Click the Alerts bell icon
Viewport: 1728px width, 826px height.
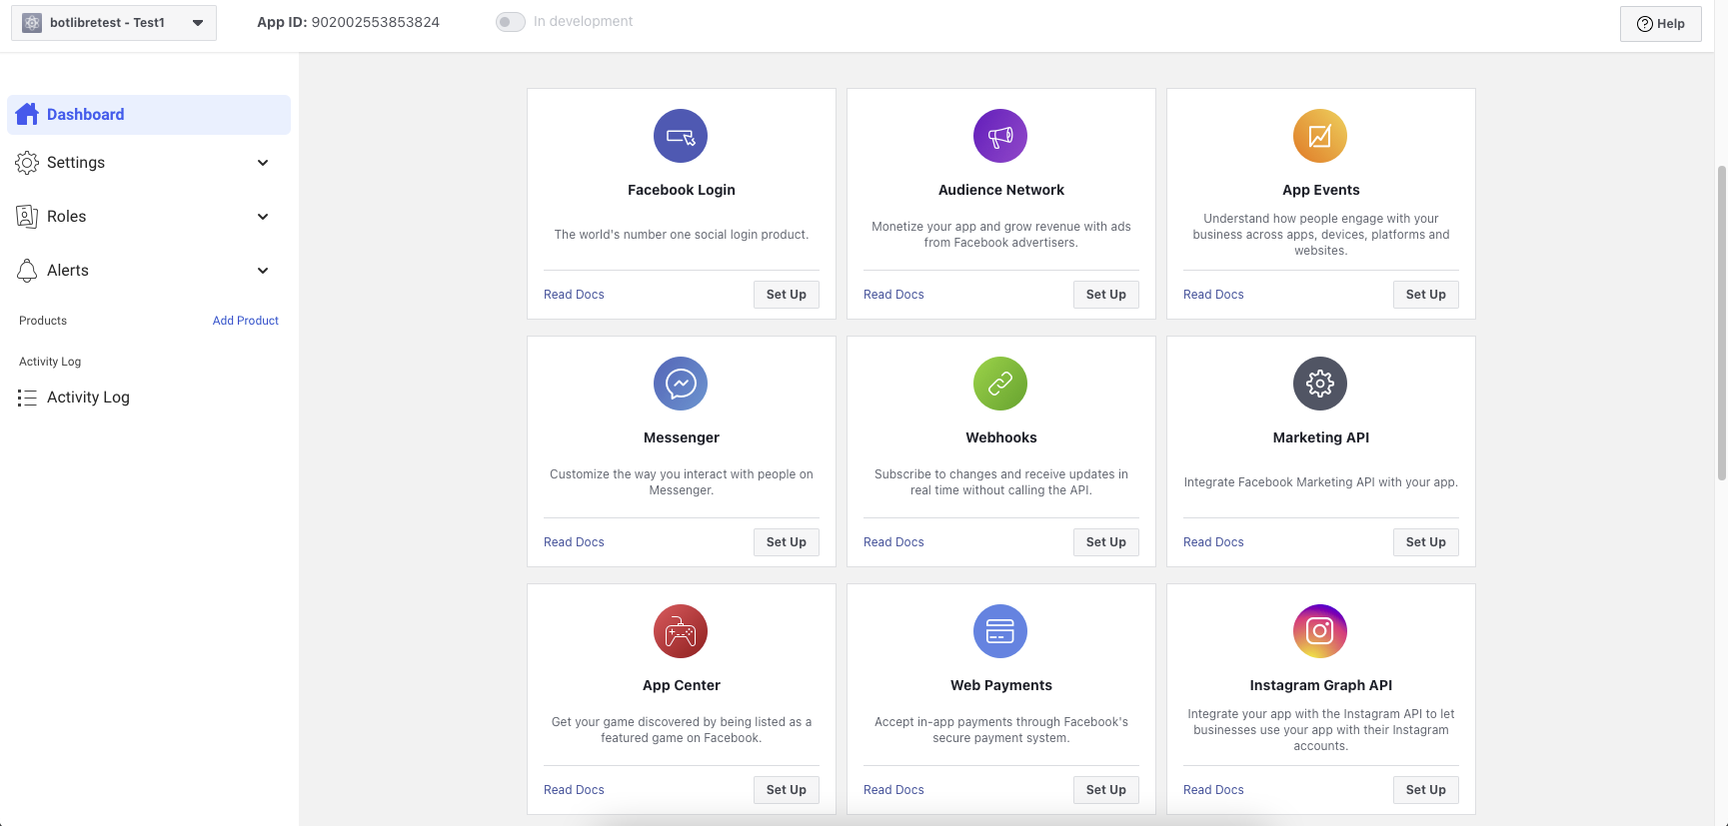(x=27, y=271)
